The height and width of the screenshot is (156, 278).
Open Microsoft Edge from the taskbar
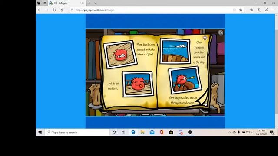[x=133, y=132]
